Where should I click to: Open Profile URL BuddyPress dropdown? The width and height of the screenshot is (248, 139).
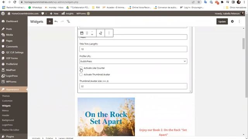pyautogui.click(x=133, y=61)
